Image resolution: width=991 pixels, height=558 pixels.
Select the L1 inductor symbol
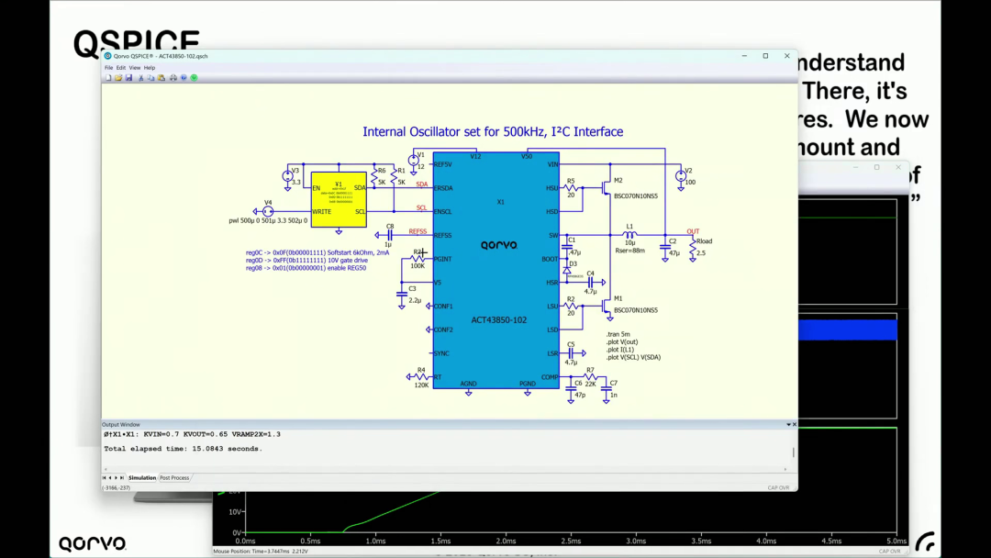pos(630,234)
